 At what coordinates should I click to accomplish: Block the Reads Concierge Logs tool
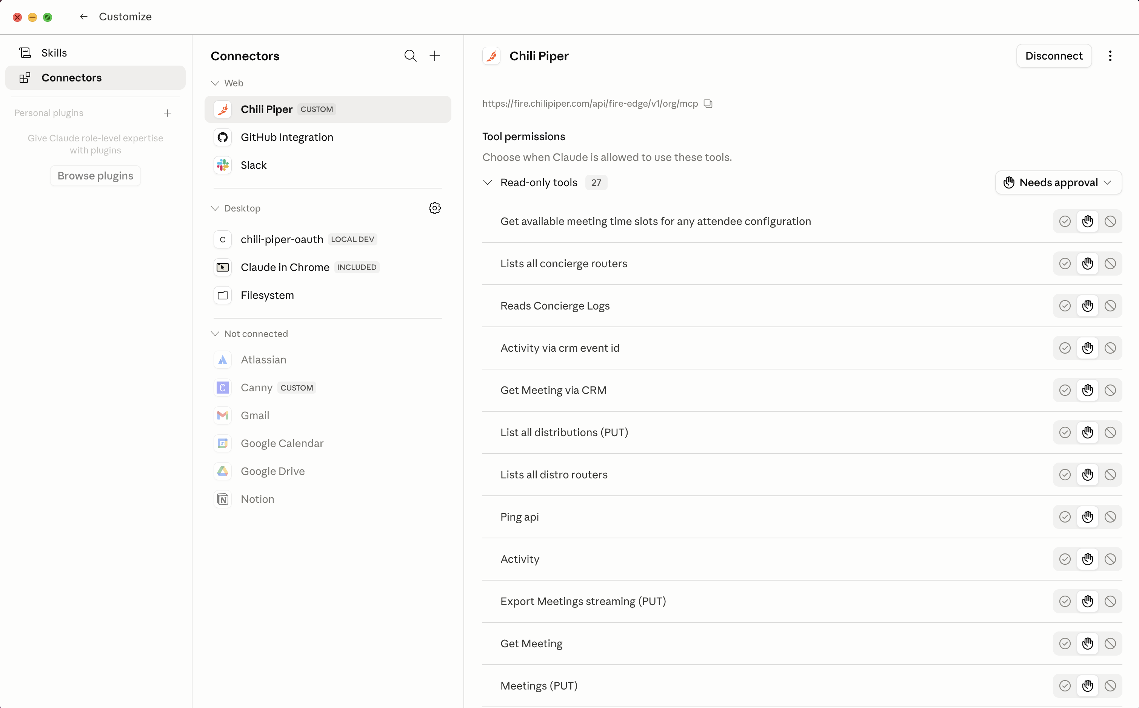1110,306
